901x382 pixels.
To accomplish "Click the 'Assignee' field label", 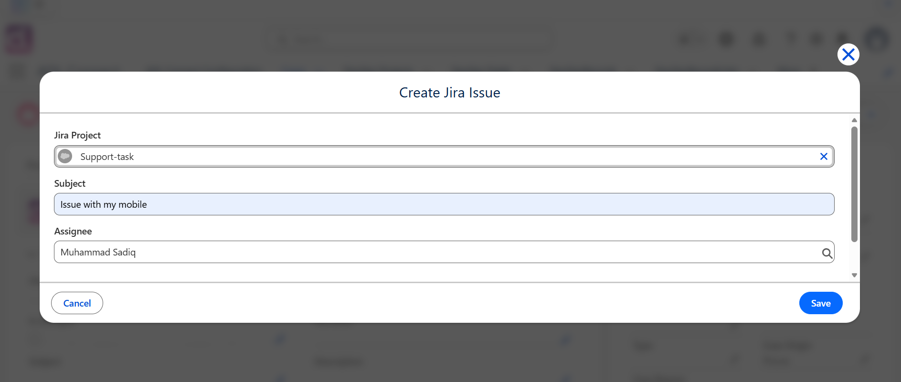I will [x=73, y=231].
